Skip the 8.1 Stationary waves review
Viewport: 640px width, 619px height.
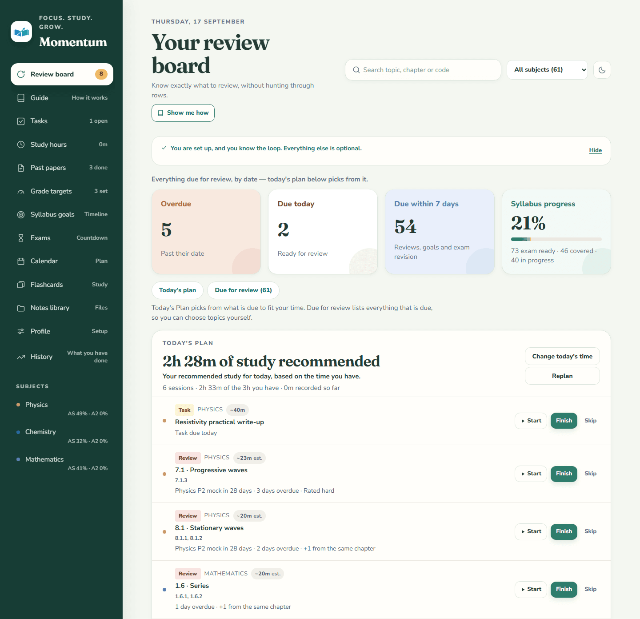[x=590, y=531]
